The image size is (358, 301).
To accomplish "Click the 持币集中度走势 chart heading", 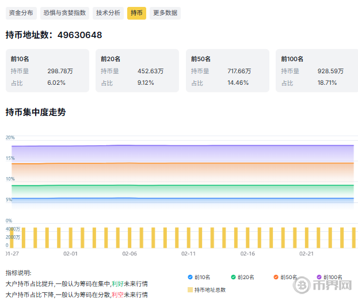I will [x=36, y=112].
